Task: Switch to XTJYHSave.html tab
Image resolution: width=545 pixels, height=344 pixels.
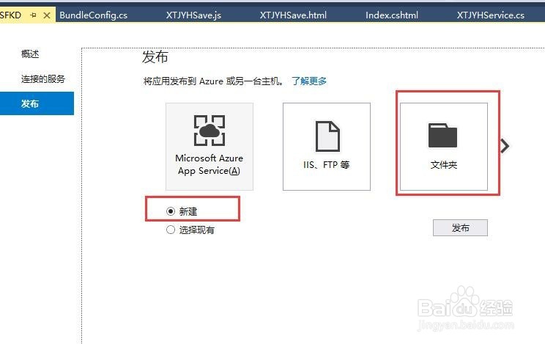Action: pos(293,15)
